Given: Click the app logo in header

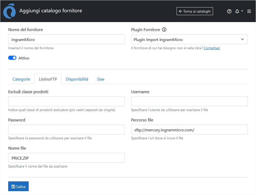Looking at the screenshot, I should (9, 11).
